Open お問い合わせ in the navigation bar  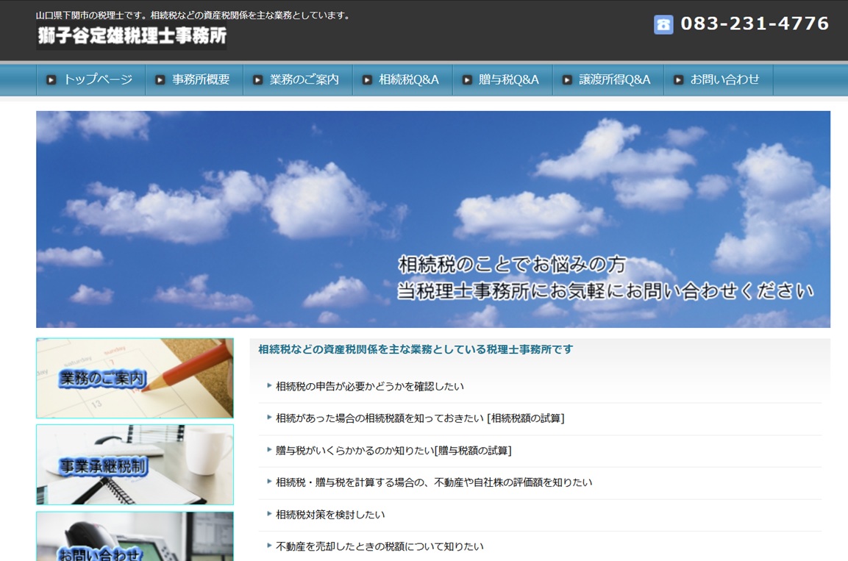[x=719, y=80]
